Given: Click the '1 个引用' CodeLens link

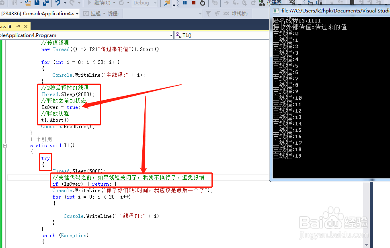Looking at the screenshot, I should (41, 139).
